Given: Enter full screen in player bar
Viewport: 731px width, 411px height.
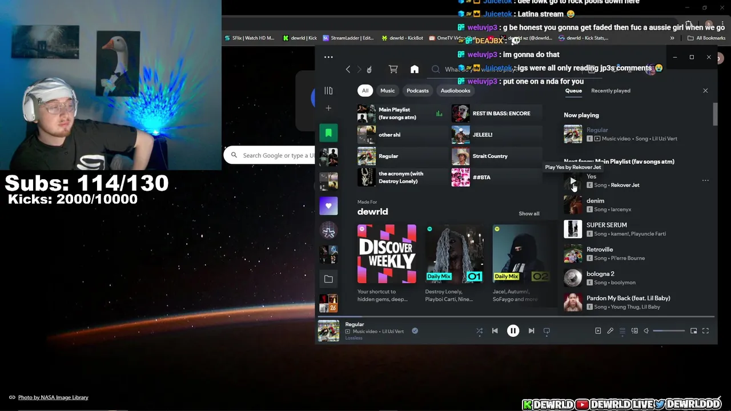Looking at the screenshot, I should tap(705, 331).
